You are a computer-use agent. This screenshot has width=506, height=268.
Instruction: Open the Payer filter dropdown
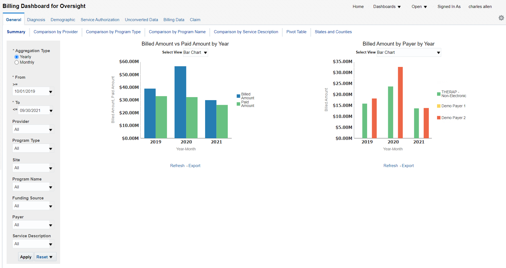coord(51,225)
